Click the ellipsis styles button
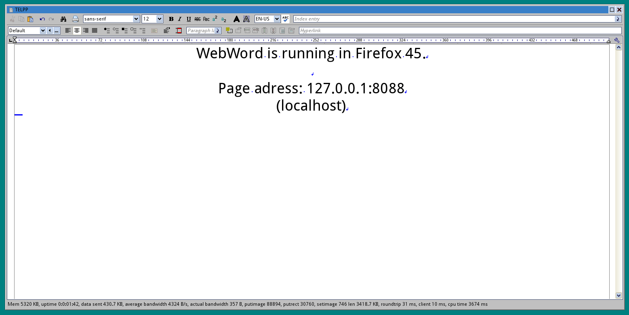Screen dimensions: 629x315 [57, 31]
